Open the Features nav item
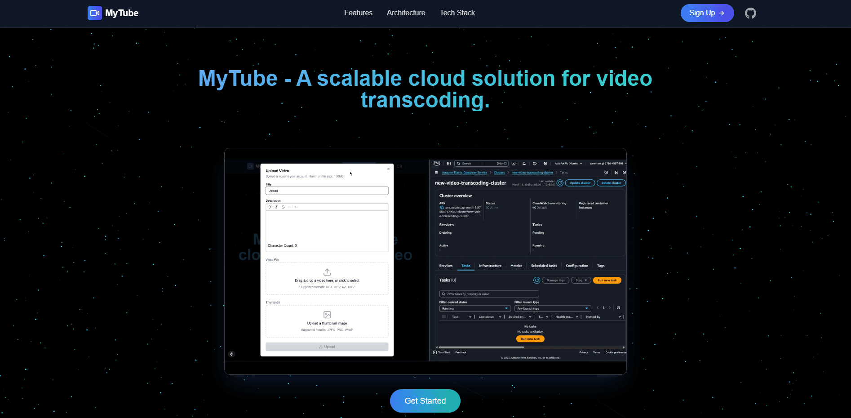 click(358, 13)
